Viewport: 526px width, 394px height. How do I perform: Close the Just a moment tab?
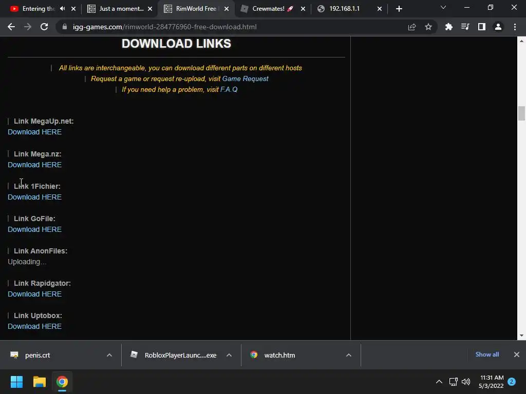pyautogui.click(x=150, y=9)
